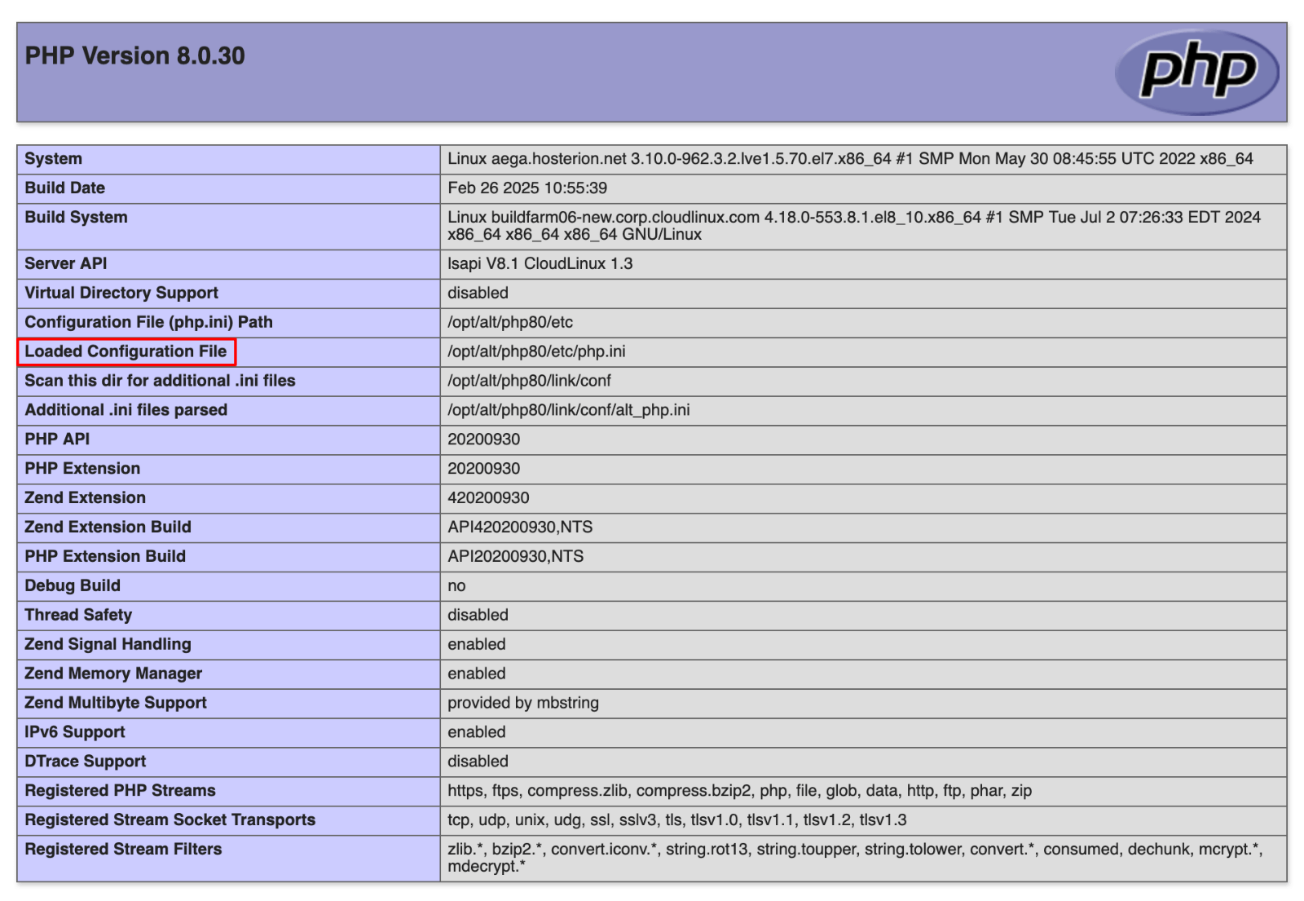Click the 'Loaded Configuration File' label
The height and width of the screenshot is (901, 1304).
(126, 352)
